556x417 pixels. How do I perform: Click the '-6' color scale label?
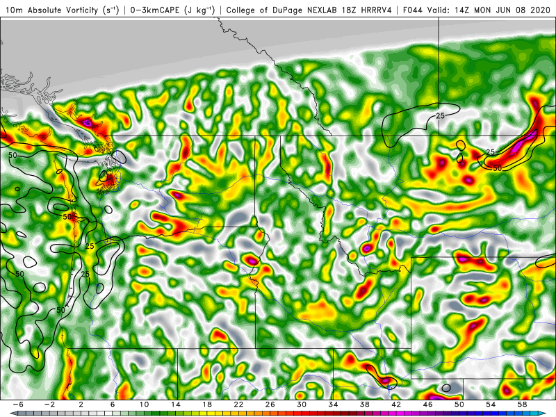(18, 404)
